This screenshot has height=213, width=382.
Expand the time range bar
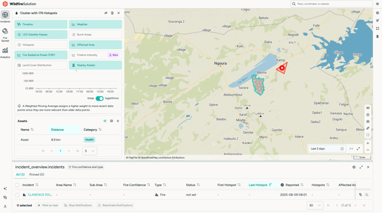[x=359, y=148]
